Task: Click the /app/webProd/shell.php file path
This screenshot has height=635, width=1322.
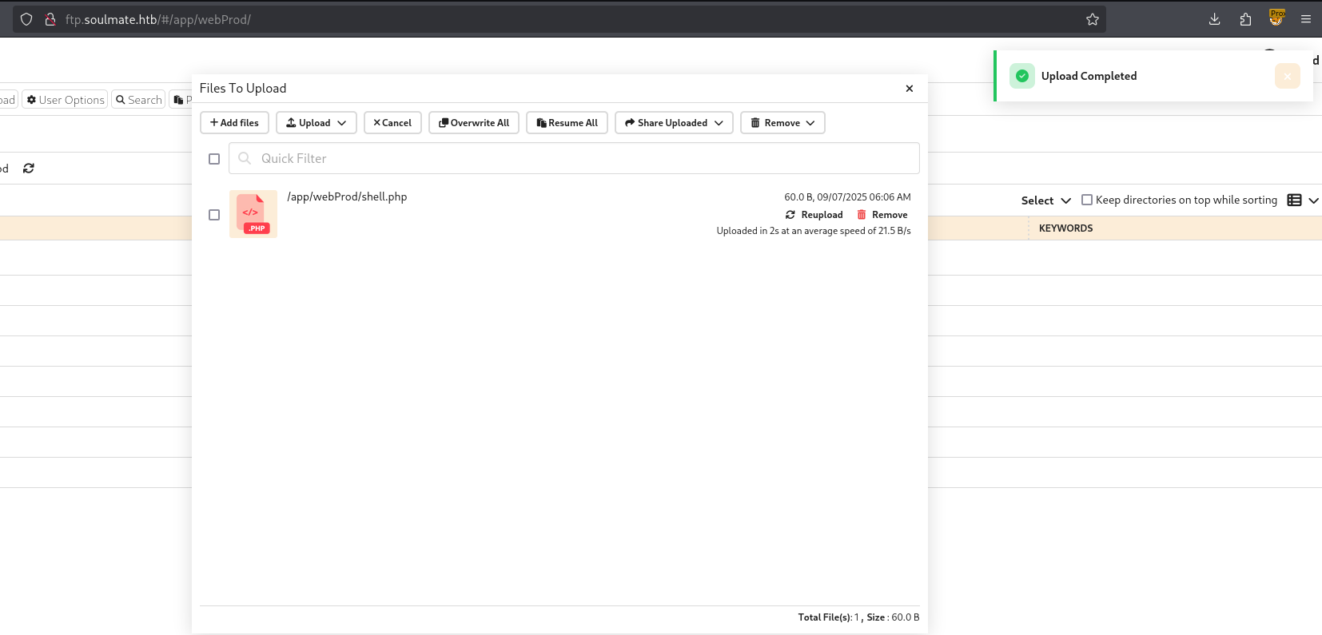Action: pos(347,196)
